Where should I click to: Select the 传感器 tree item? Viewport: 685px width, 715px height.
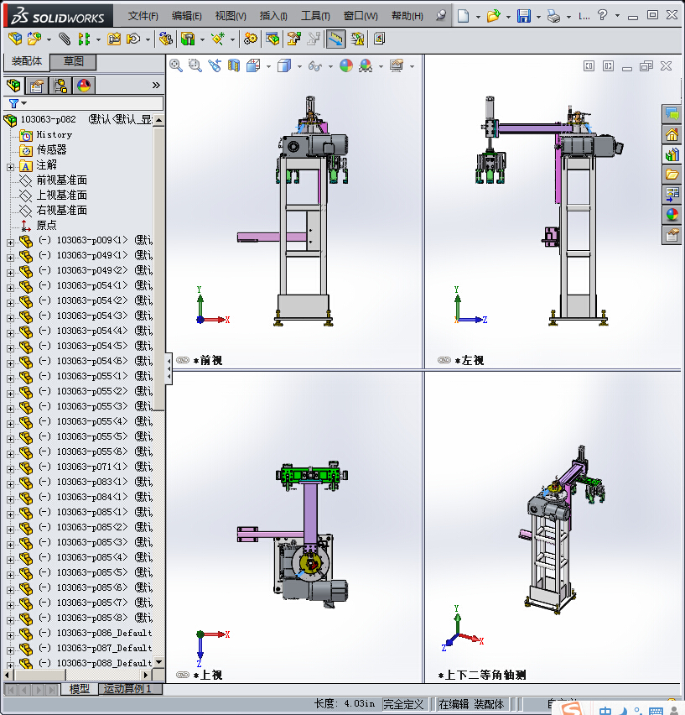tap(51, 150)
